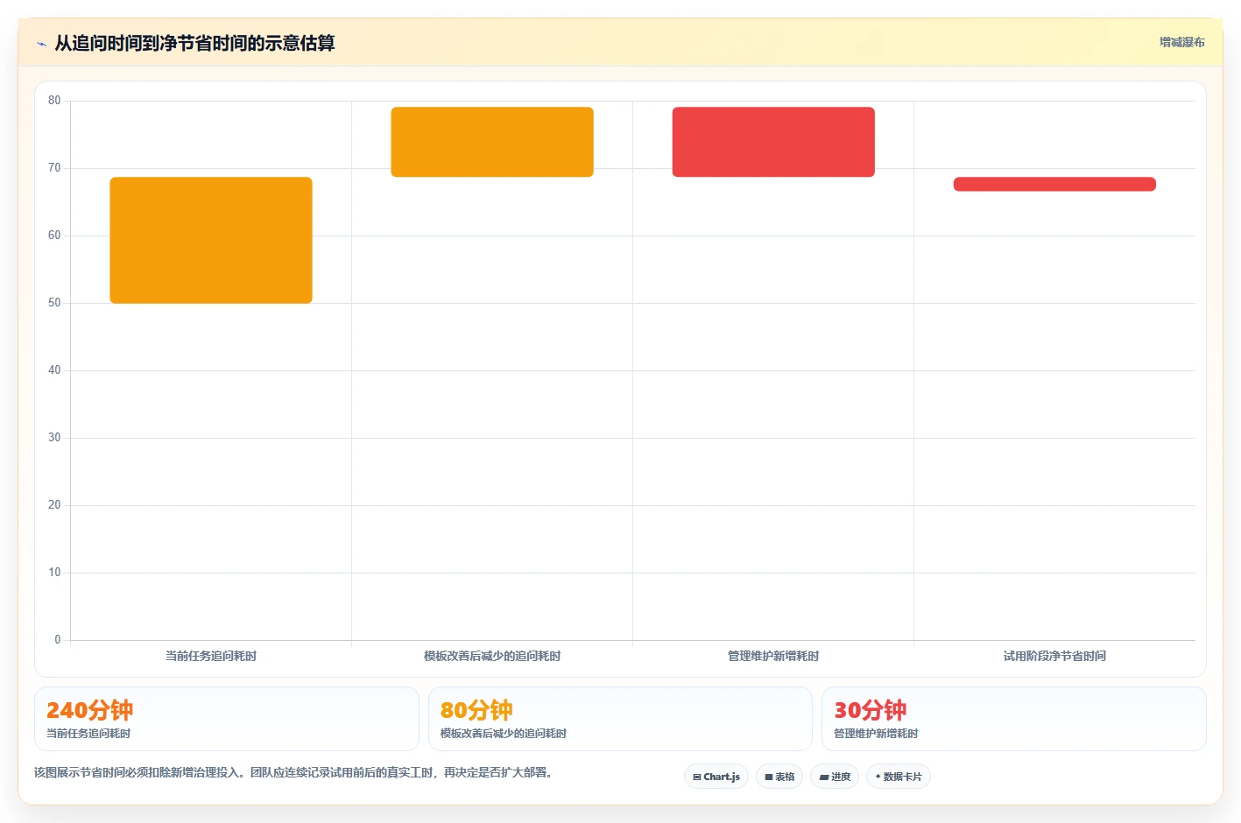Click y-axis value 40

54,370
